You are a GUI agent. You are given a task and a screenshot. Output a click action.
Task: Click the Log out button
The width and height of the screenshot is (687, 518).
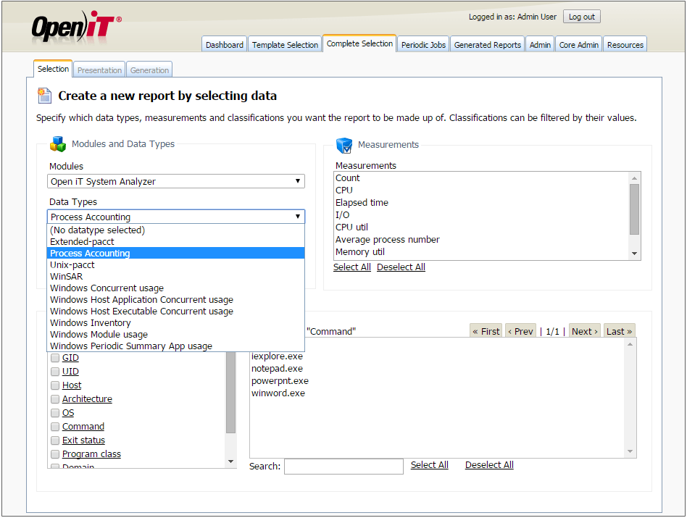(581, 17)
